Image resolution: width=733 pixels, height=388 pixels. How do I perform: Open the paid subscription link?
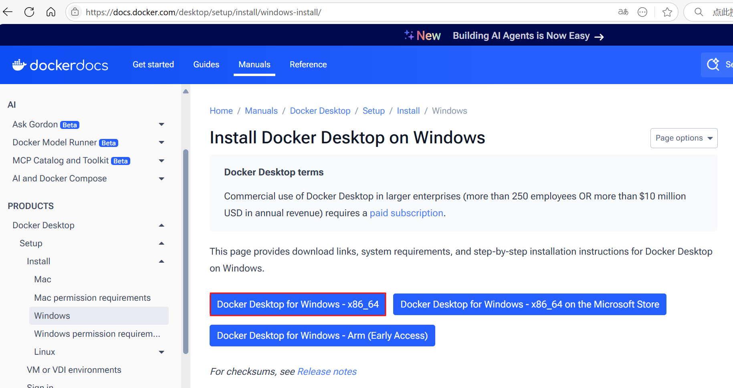(406, 213)
